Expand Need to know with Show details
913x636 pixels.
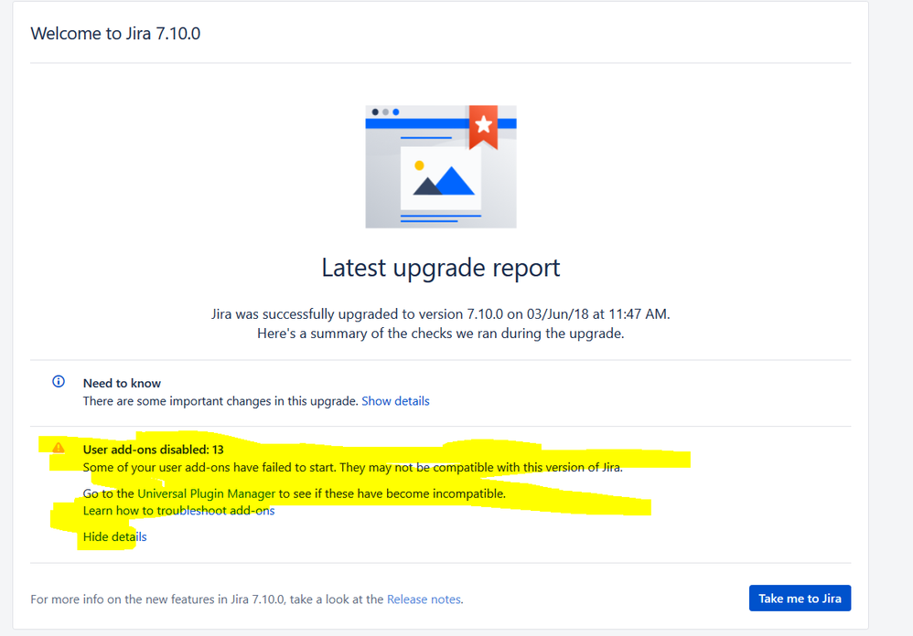(x=395, y=401)
